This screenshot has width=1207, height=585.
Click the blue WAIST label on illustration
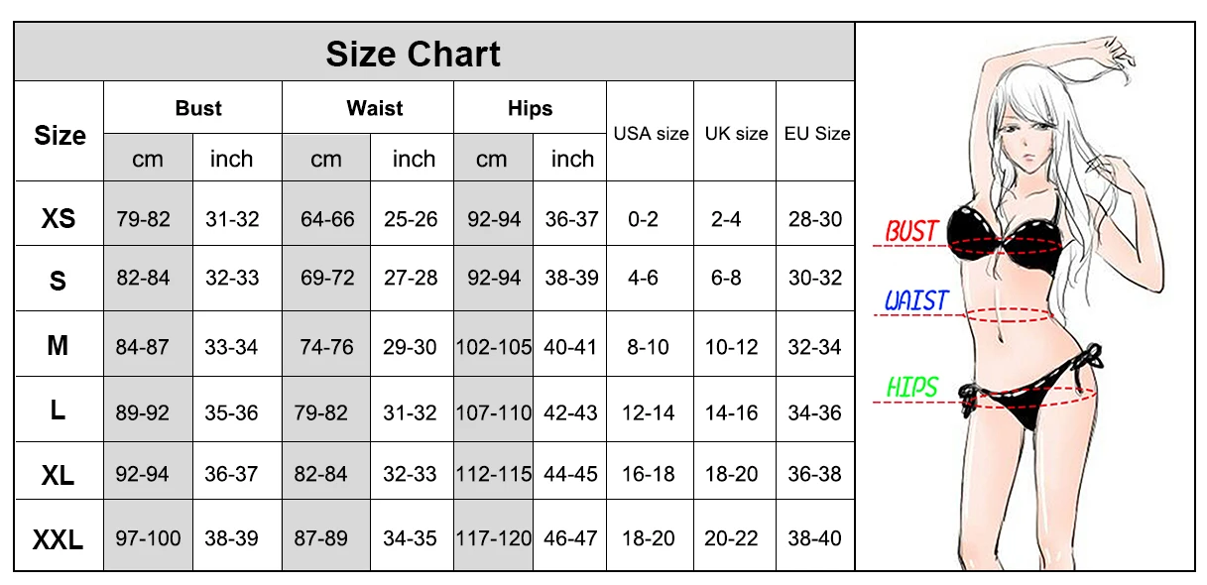(916, 300)
